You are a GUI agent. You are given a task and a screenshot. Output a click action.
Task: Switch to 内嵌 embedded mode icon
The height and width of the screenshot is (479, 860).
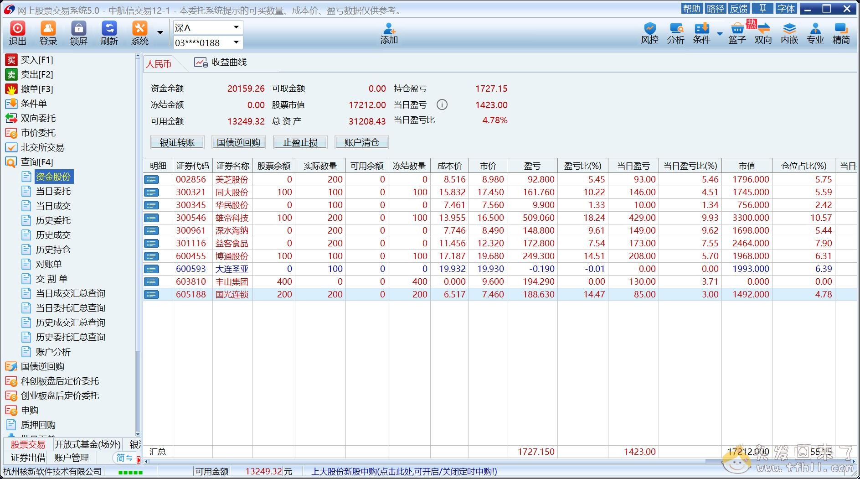(789, 33)
